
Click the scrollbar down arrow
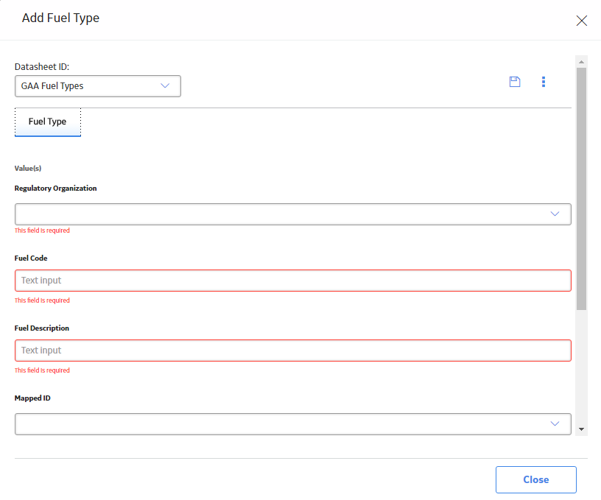tap(581, 429)
